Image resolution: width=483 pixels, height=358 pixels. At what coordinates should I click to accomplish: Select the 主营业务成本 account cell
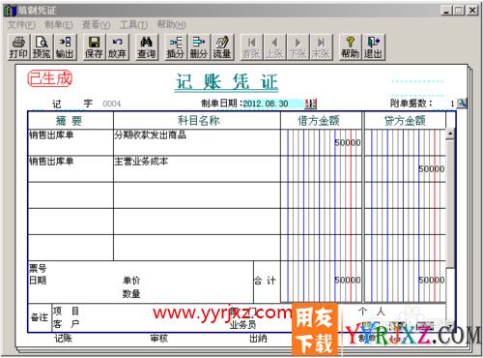[x=197, y=169]
